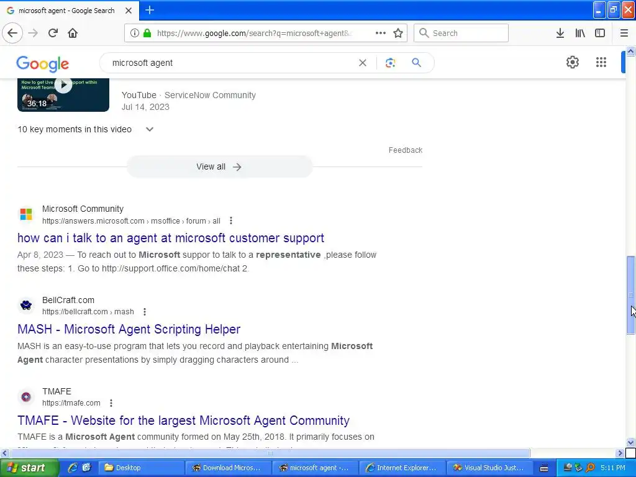
Task: Open the browser home page
Action: (73, 33)
